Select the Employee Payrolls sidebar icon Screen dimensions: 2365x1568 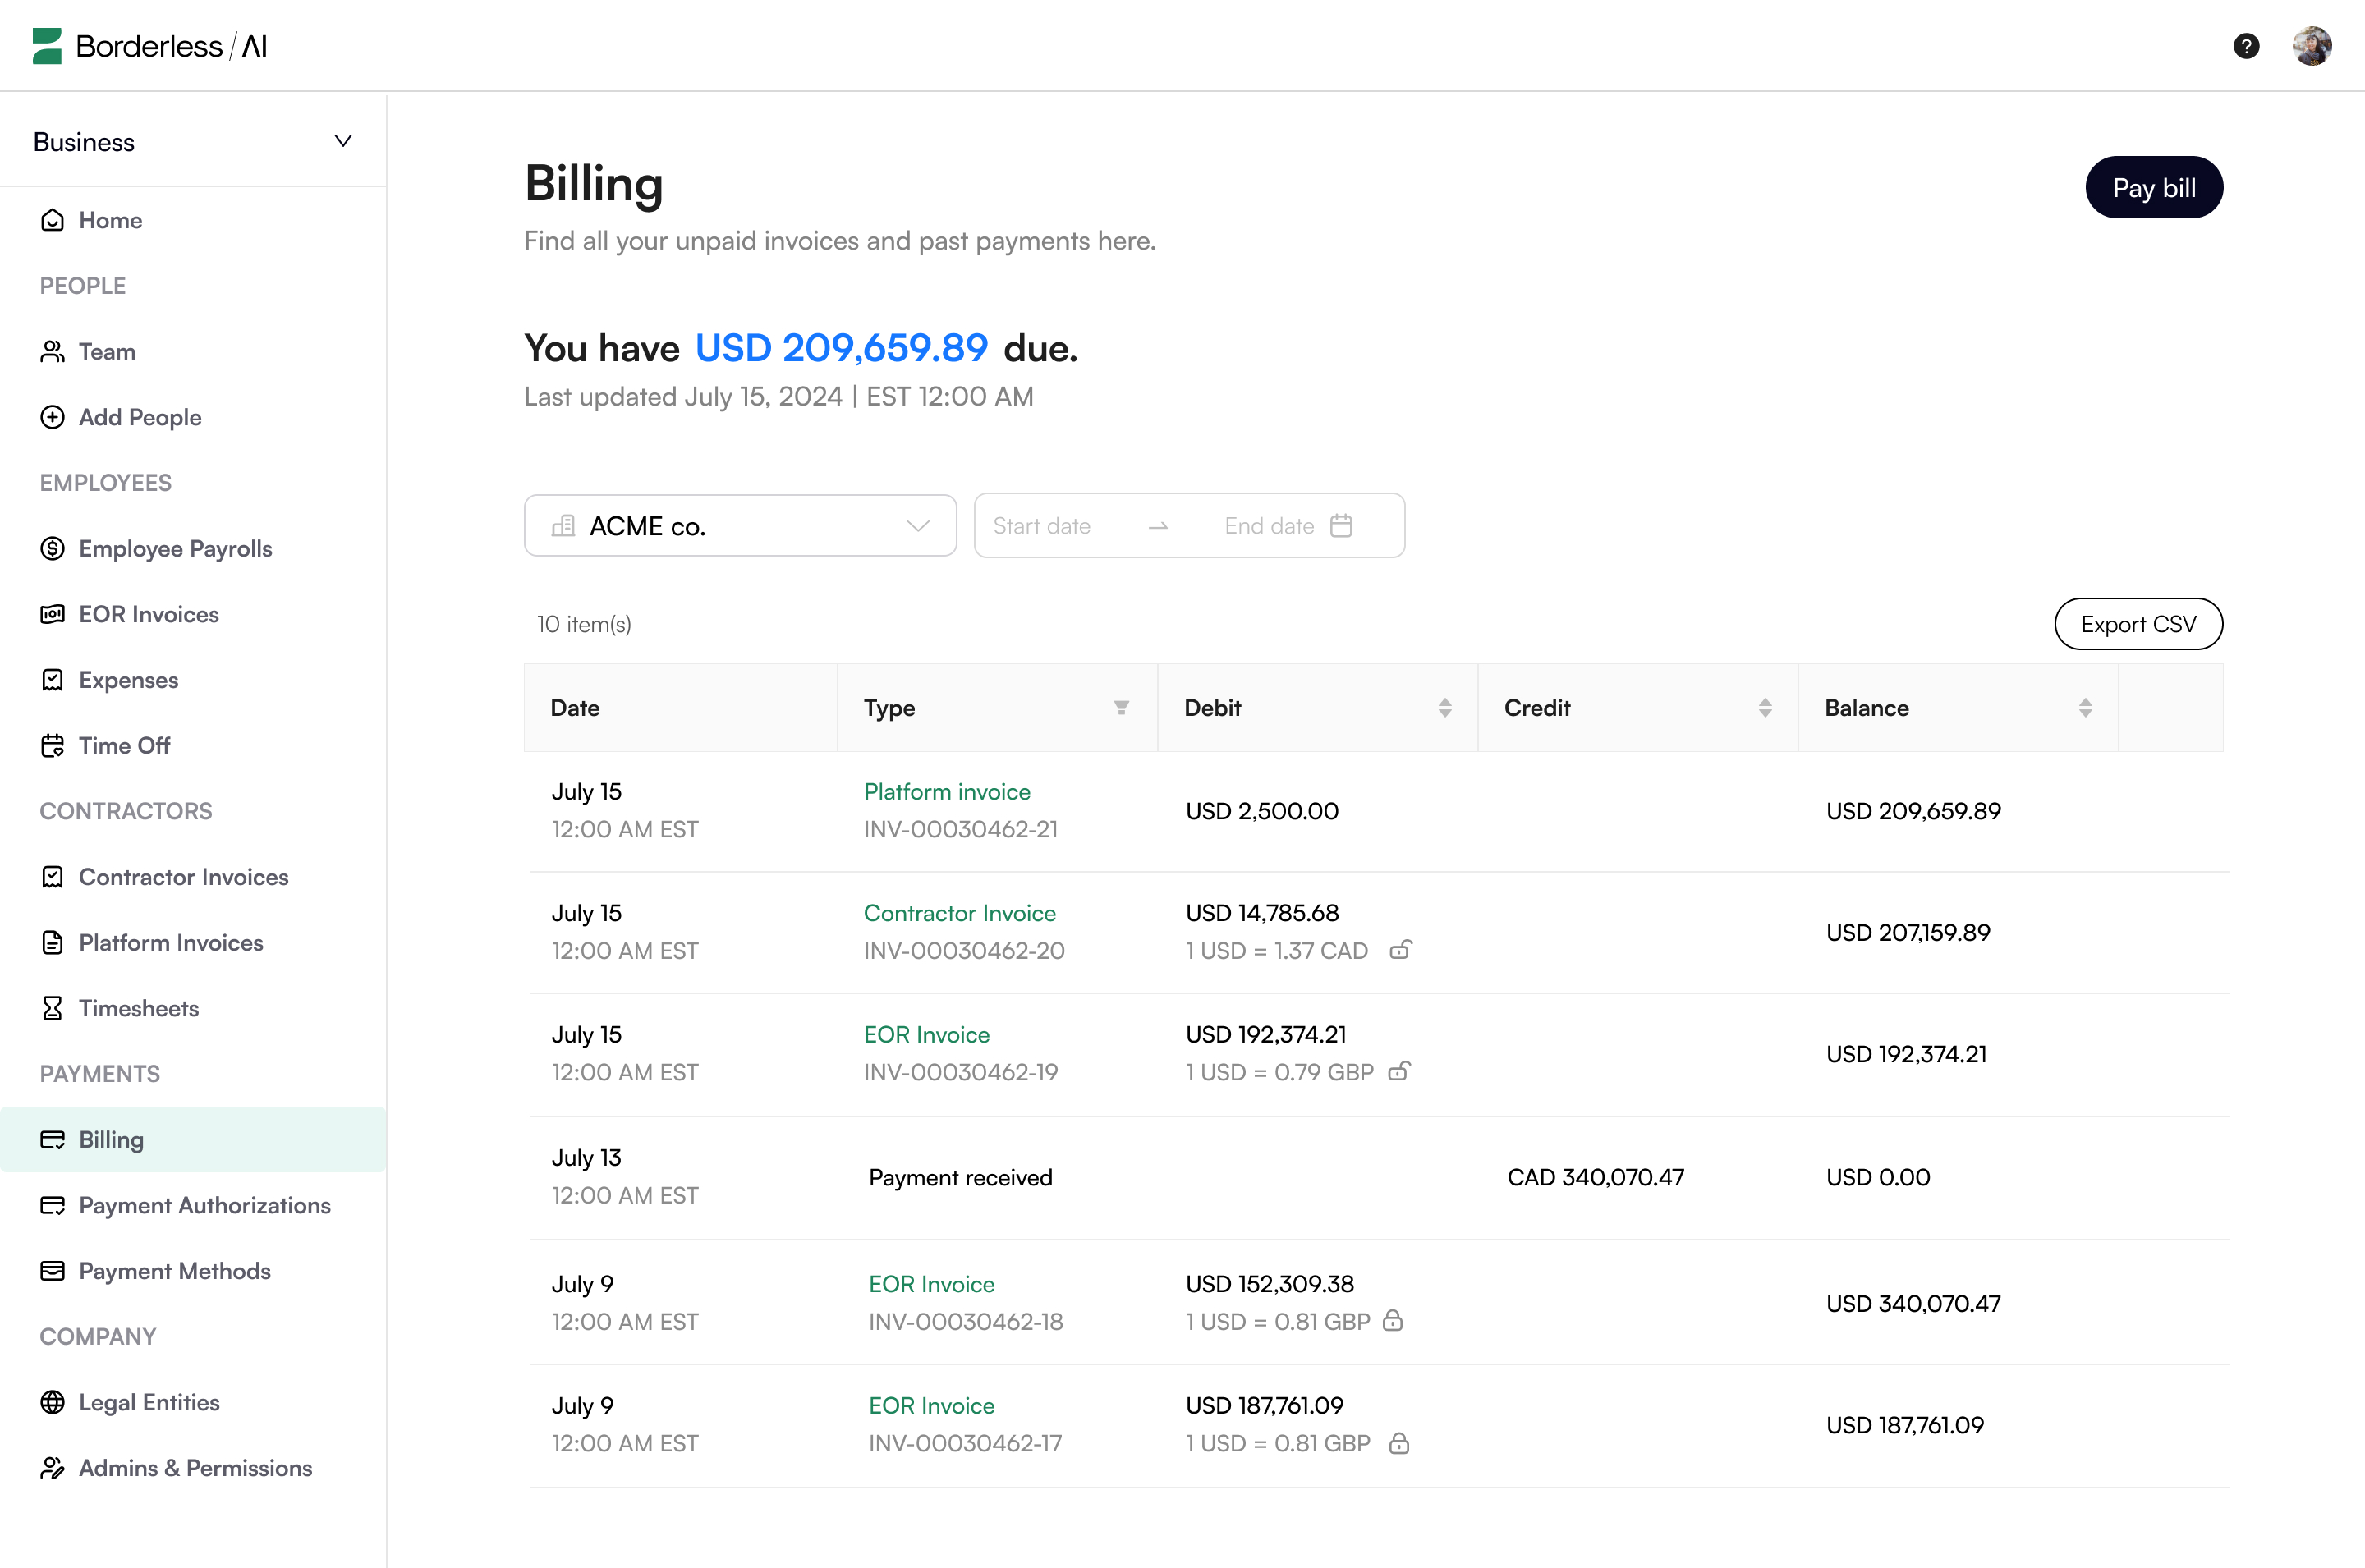(x=53, y=548)
